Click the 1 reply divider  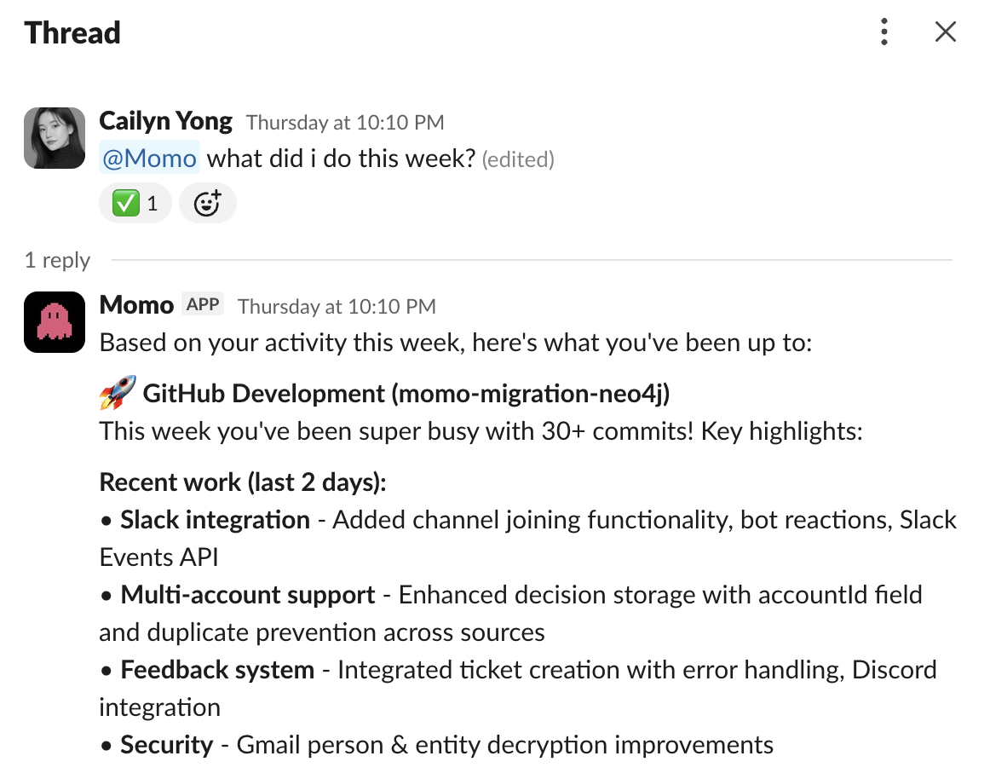pos(56,260)
